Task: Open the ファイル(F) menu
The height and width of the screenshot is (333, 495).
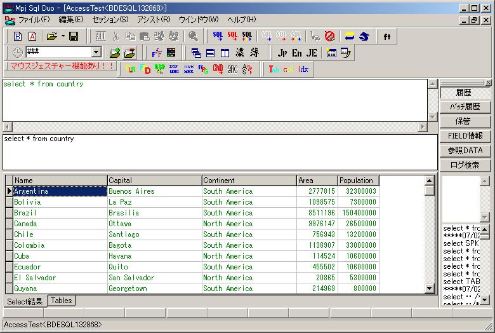Action: pos(34,20)
